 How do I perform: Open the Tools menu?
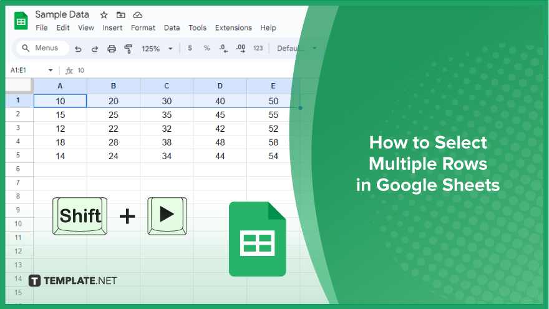[198, 27]
